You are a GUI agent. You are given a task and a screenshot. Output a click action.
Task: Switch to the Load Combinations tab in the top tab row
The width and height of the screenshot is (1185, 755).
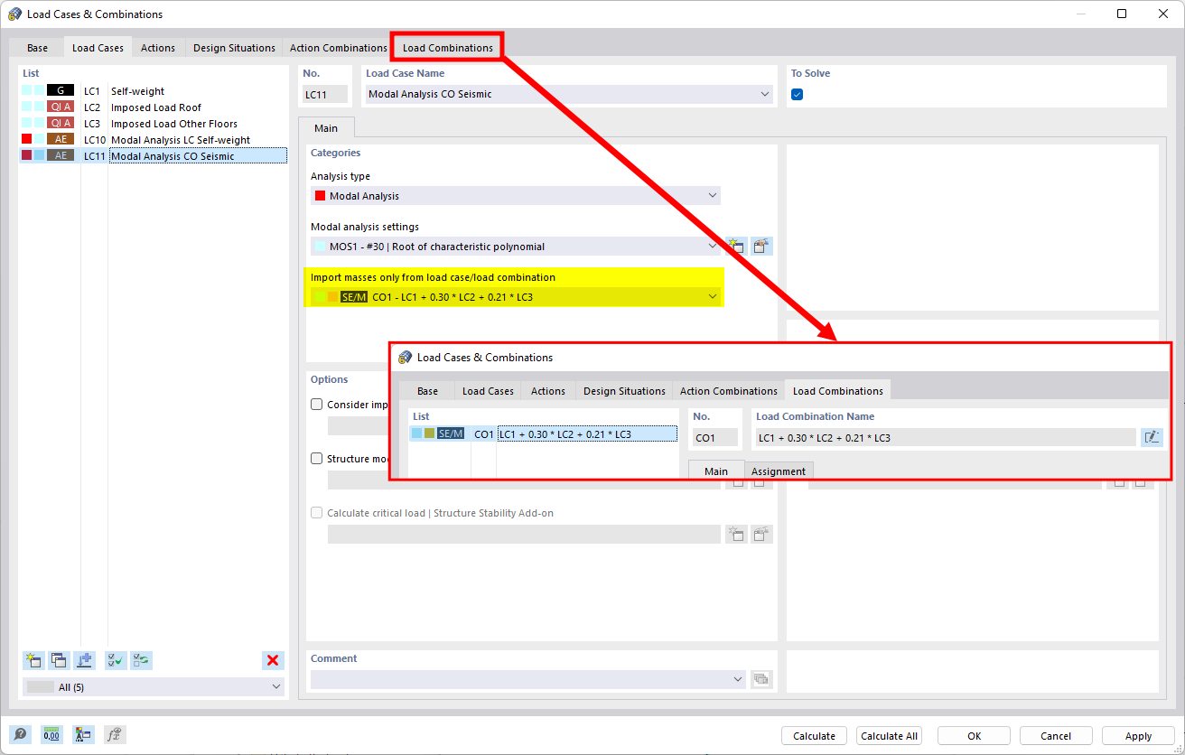pos(448,48)
